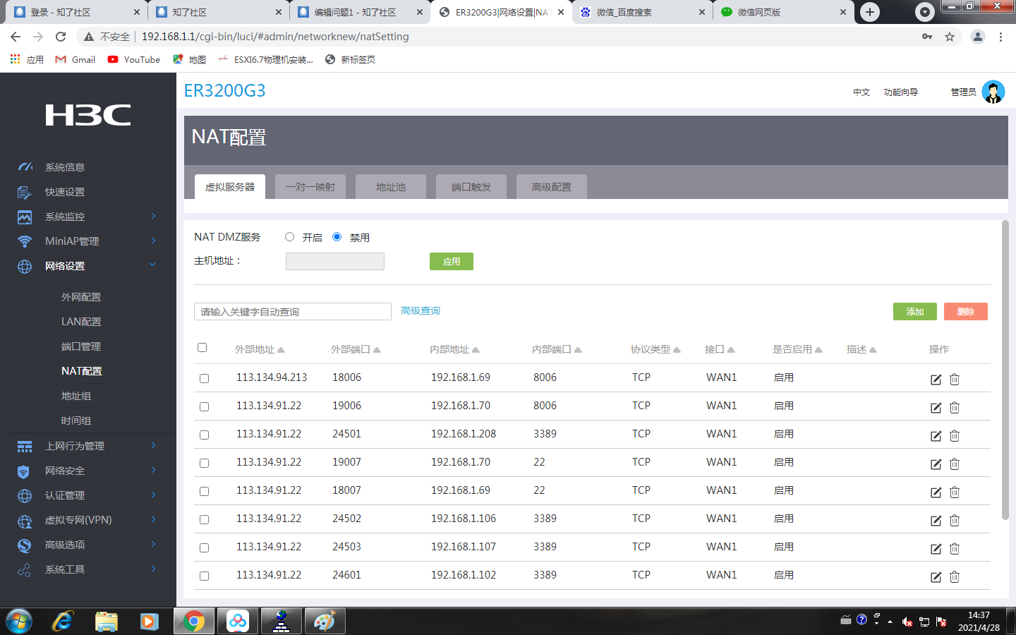Switch language via 中文 link

(x=861, y=92)
